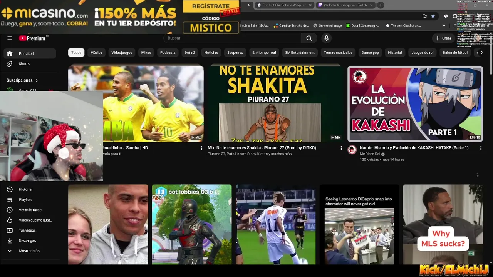Open the Shorts icon in the sidebar
The width and height of the screenshot is (493, 277).
click(x=10, y=64)
